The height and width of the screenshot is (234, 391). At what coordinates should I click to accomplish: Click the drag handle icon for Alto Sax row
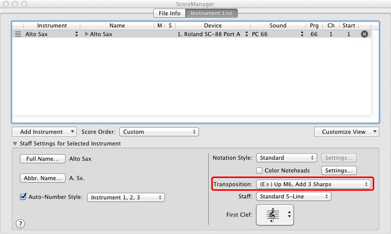coord(18,34)
